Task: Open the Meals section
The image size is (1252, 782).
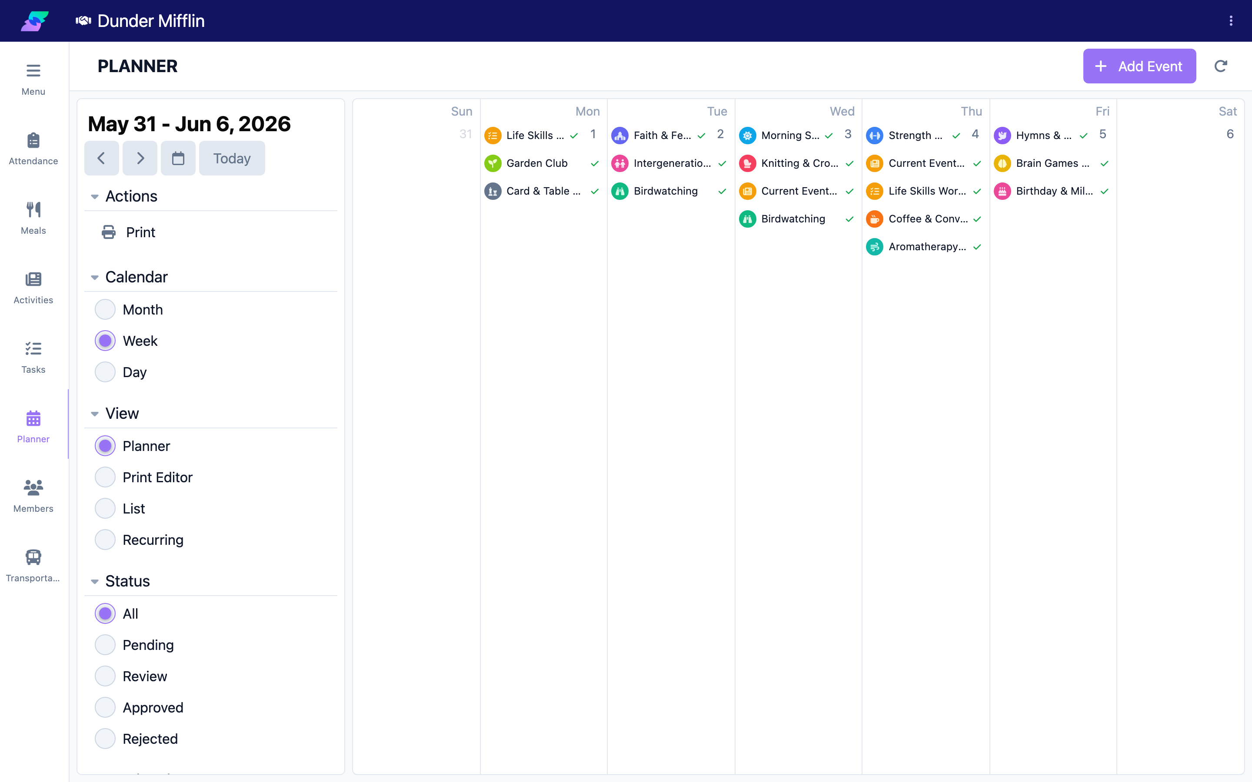Action: 33,218
